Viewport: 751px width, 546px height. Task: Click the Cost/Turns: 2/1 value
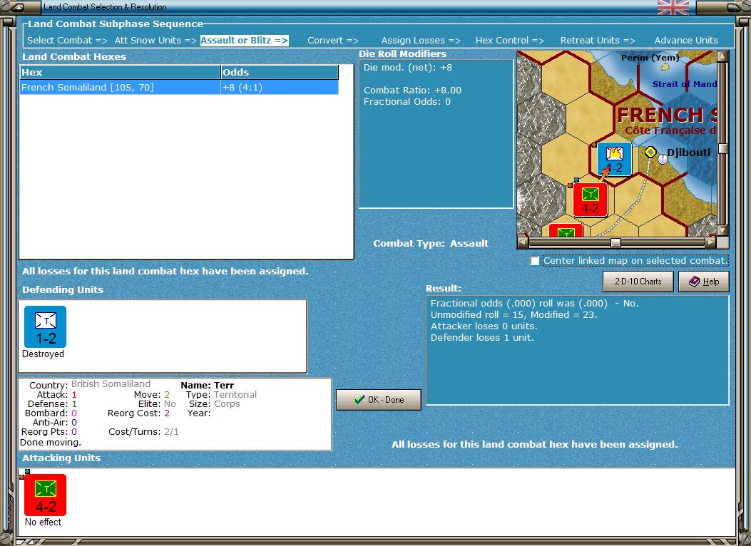pyautogui.click(x=171, y=432)
